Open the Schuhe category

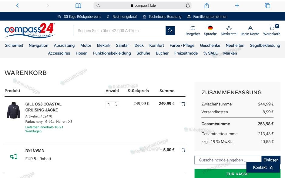[143, 53]
